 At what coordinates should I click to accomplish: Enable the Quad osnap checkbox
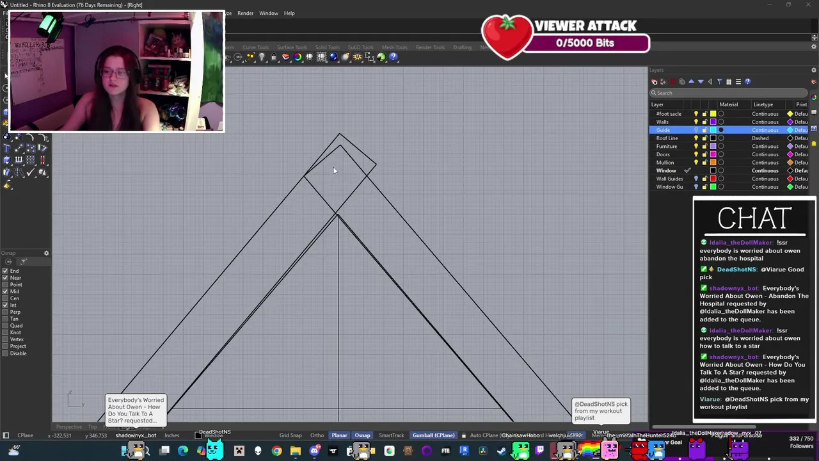(x=5, y=325)
